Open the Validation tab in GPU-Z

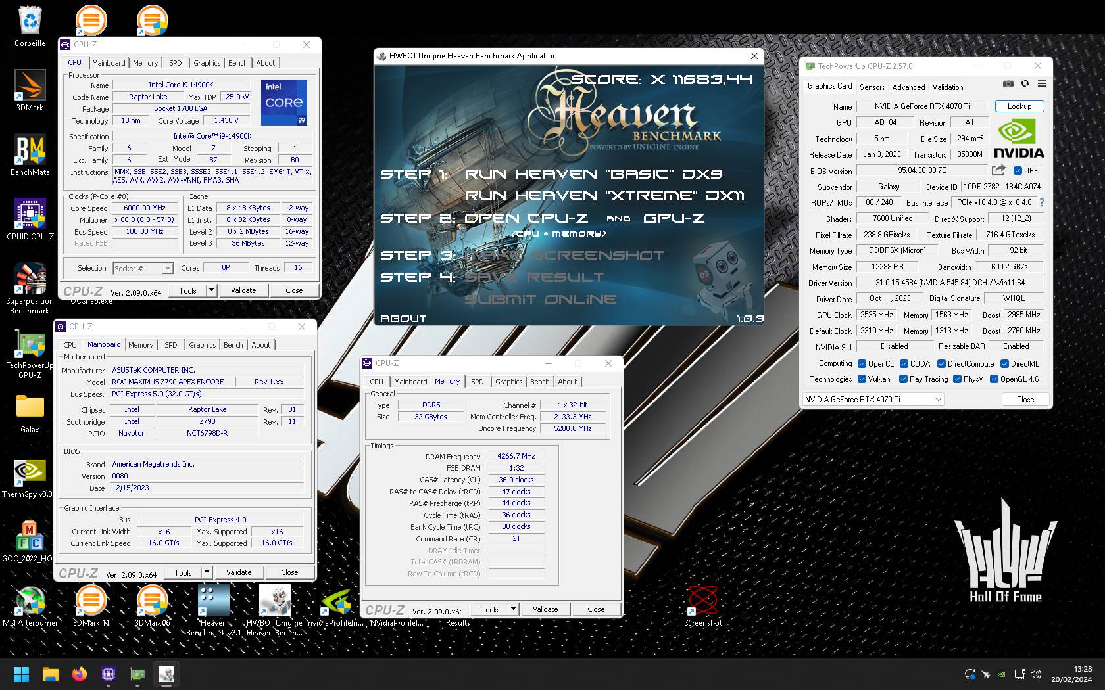(947, 87)
